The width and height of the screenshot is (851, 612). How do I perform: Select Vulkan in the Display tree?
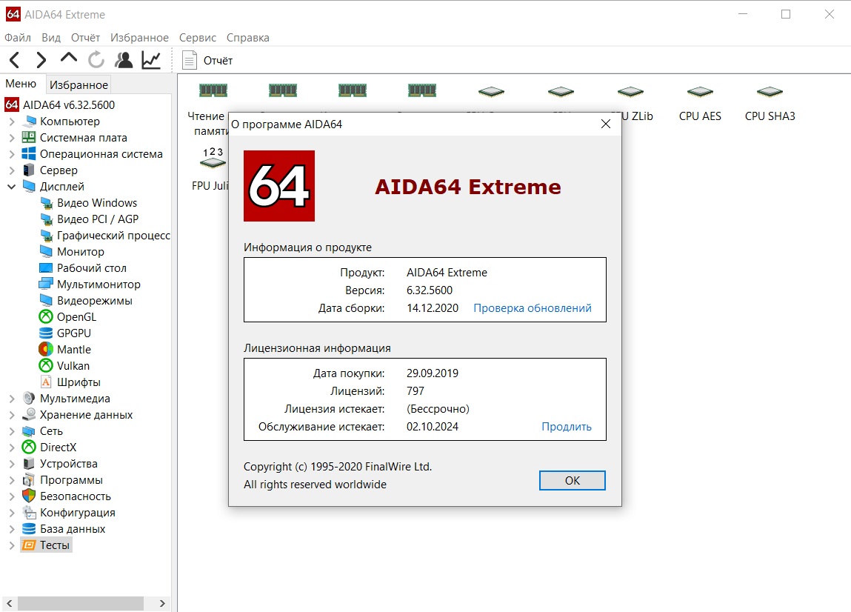pos(73,366)
